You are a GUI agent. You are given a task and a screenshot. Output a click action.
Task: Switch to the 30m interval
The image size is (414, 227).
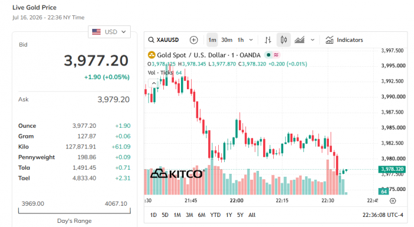coord(227,40)
